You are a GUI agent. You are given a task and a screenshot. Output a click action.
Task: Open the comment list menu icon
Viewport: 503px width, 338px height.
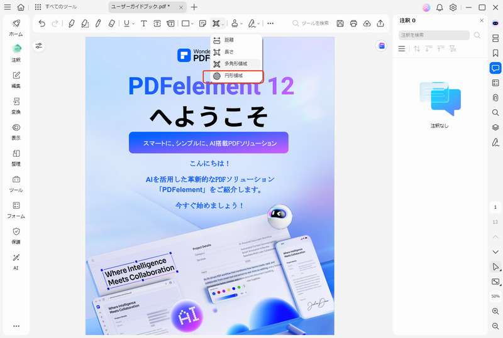pyautogui.click(x=402, y=49)
